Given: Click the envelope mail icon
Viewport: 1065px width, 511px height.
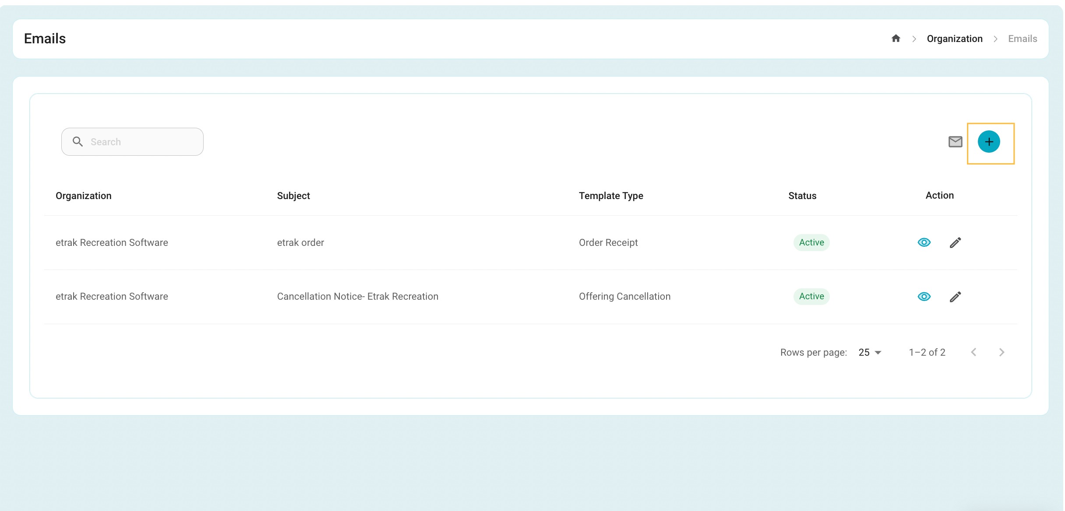Looking at the screenshot, I should pyautogui.click(x=955, y=142).
